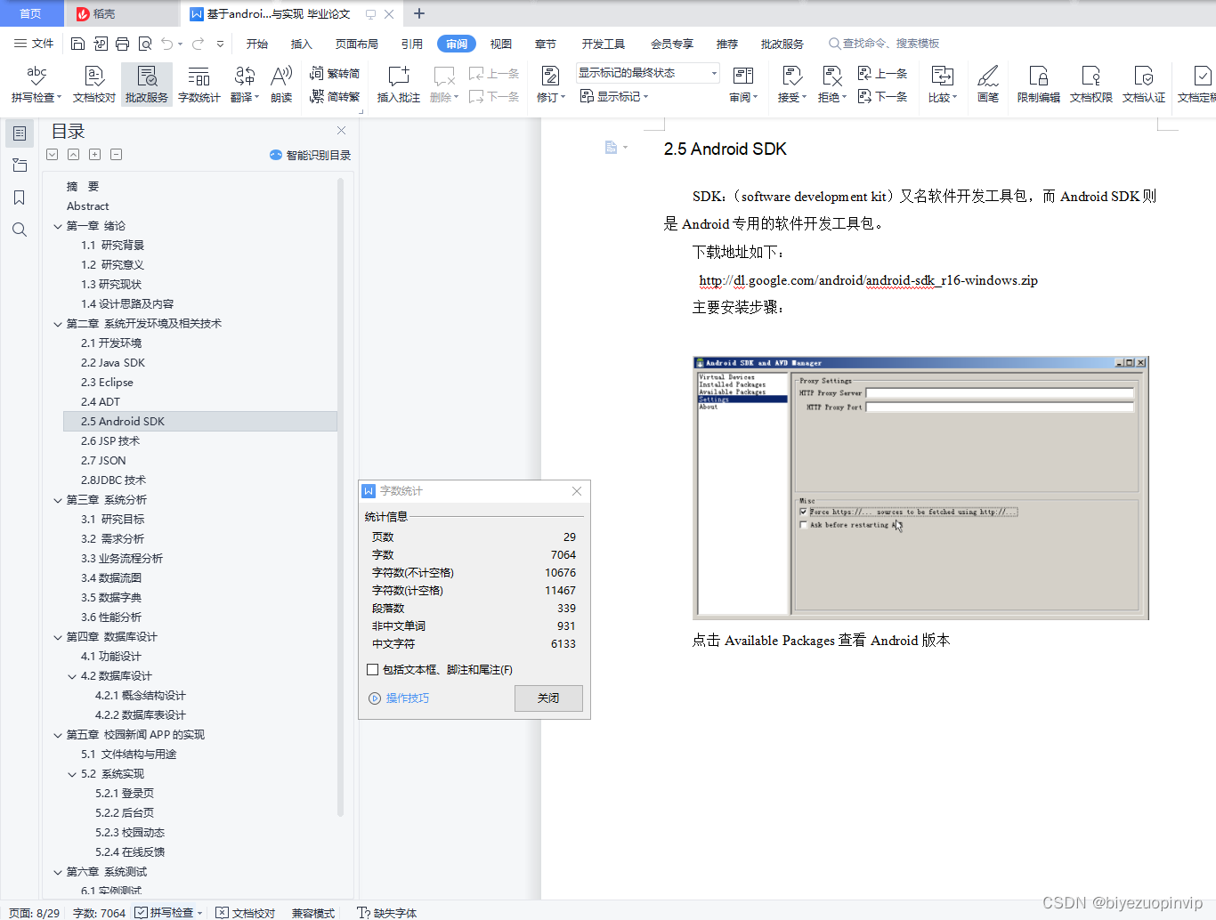Convert text to simplified Chinese (简转繁)

click(x=335, y=96)
